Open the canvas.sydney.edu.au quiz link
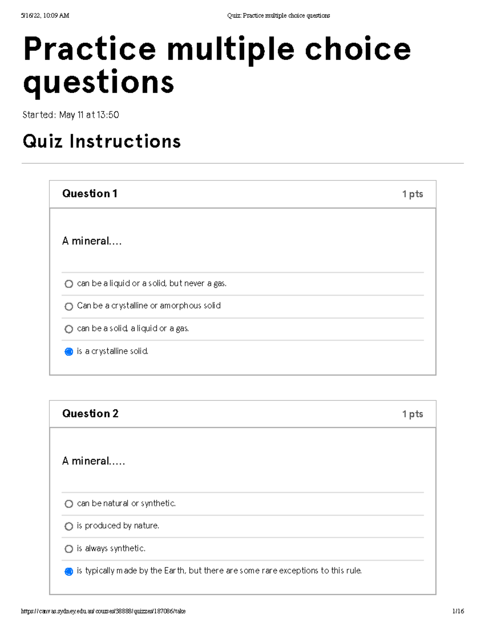This screenshot has width=485, height=627. pos(103,611)
